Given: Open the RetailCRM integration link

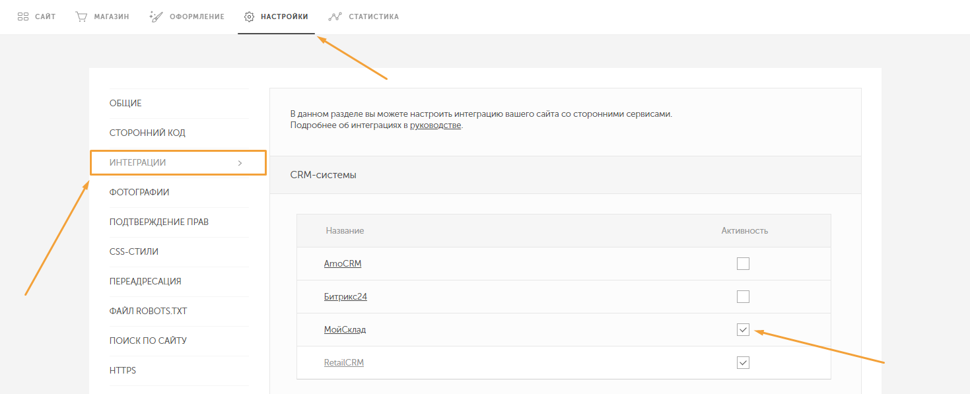Looking at the screenshot, I should [344, 363].
